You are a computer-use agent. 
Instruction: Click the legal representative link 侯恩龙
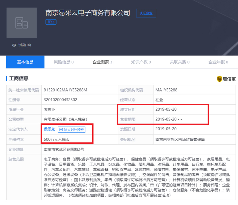49,129
